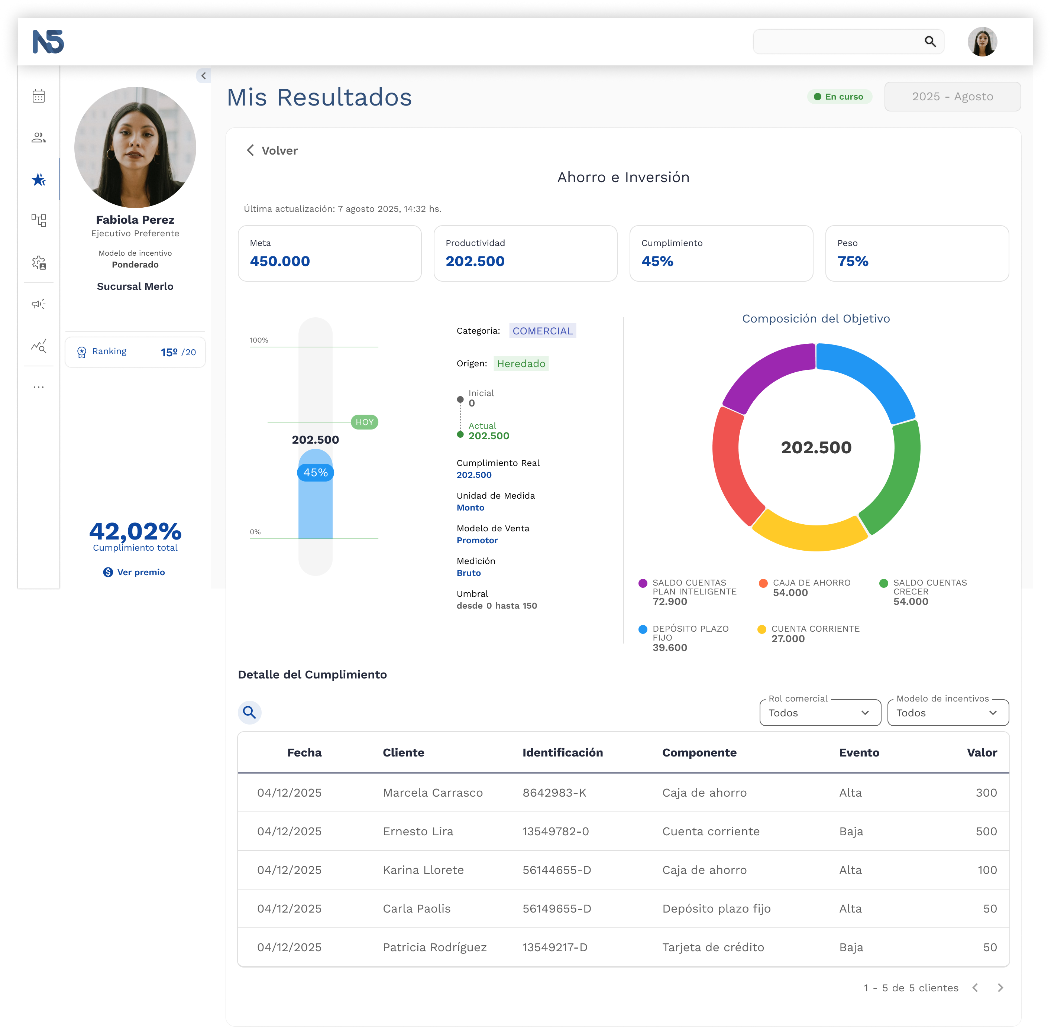Image resolution: width=1051 pixels, height=1027 pixels.
Task: Click the En curso status badge
Action: pyautogui.click(x=839, y=97)
